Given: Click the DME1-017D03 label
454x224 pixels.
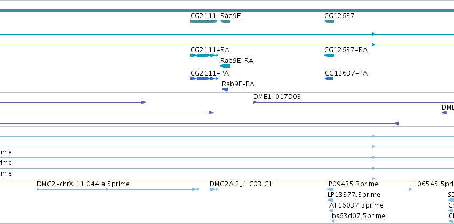Looking at the screenshot, I should [277, 97].
